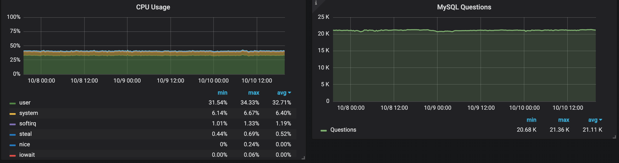Toggle the user series in the CPU legend
The height and width of the screenshot is (163, 619).
[x=25, y=103]
